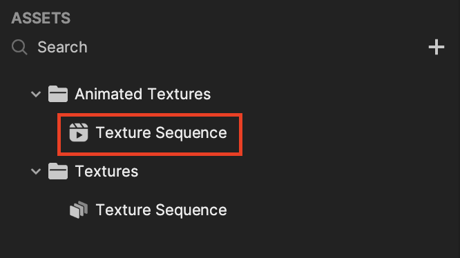The height and width of the screenshot is (258, 460).
Task: Click blank row space beside Animated Textures
Action: (334, 94)
